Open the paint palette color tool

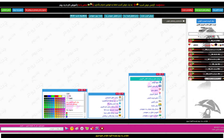click(77, 128)
